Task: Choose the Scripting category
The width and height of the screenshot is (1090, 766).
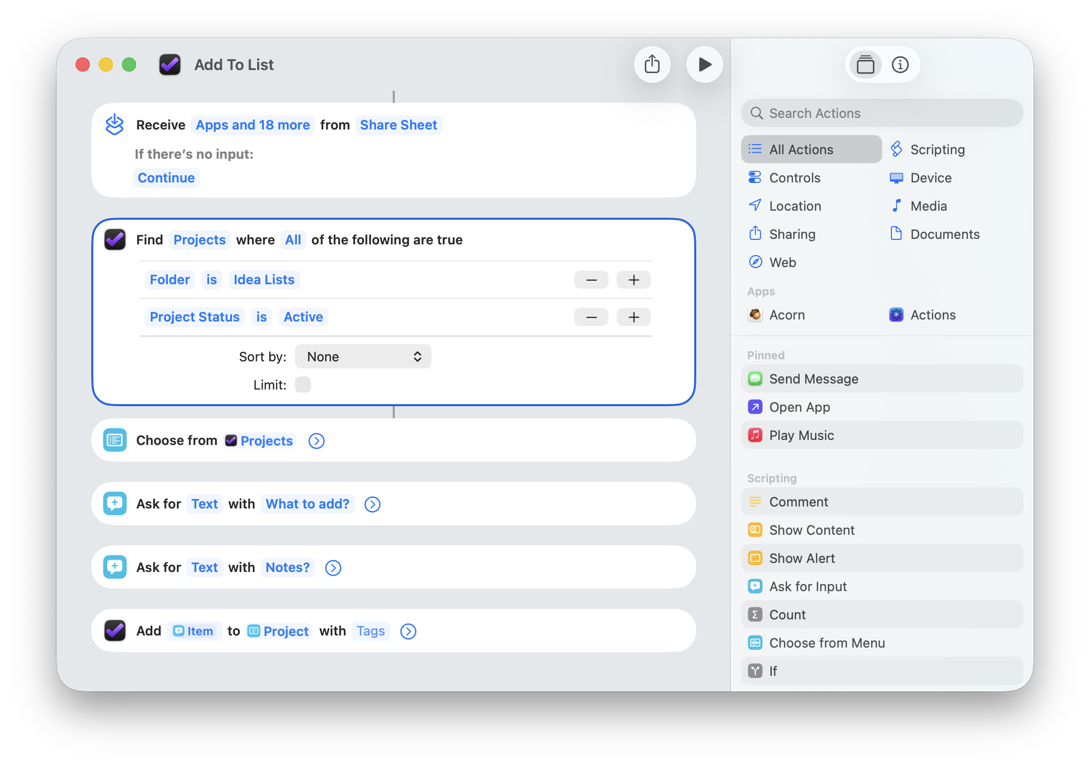Action: pos(937,150)
